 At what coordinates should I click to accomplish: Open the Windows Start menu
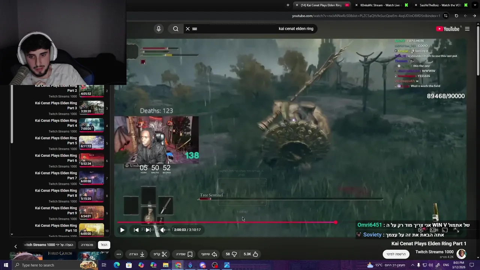tap(6, 265)
